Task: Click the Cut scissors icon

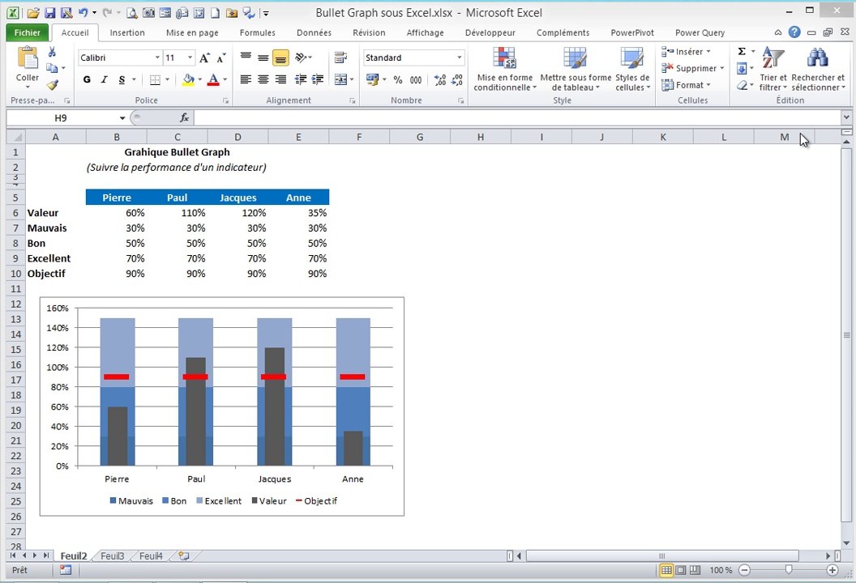Action: (x=52, y=52)
